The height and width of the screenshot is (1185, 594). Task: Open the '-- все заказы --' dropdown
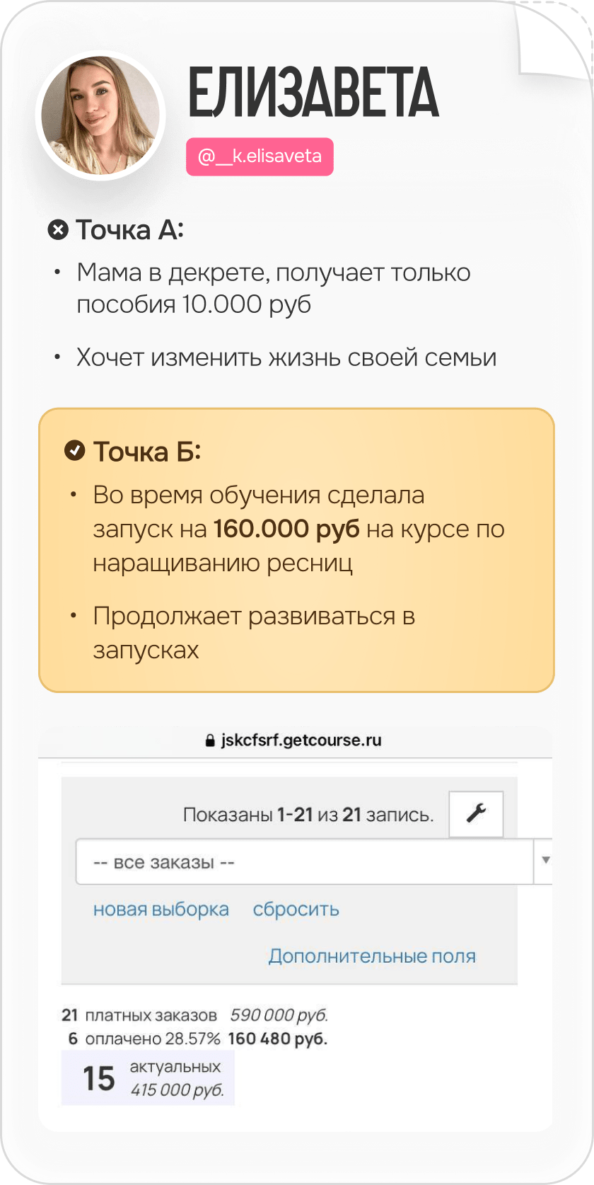pyautogui.click(x=304, y=862)
